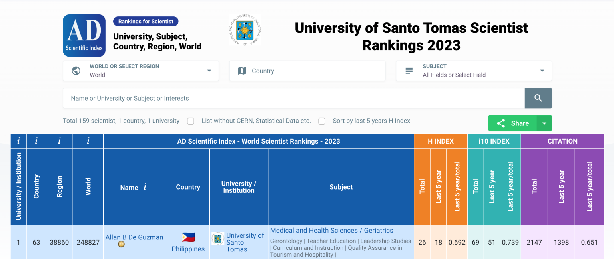
Task: Click the Rankings for Scientist pill
Action: [146, 22]
